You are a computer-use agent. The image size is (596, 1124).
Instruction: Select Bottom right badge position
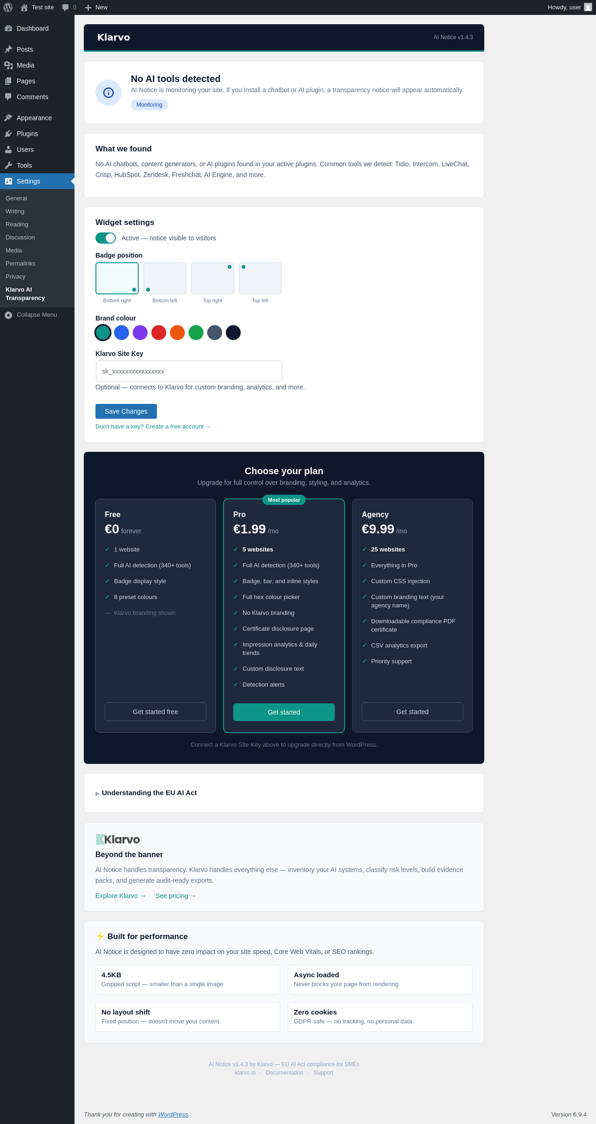(117, 279)
